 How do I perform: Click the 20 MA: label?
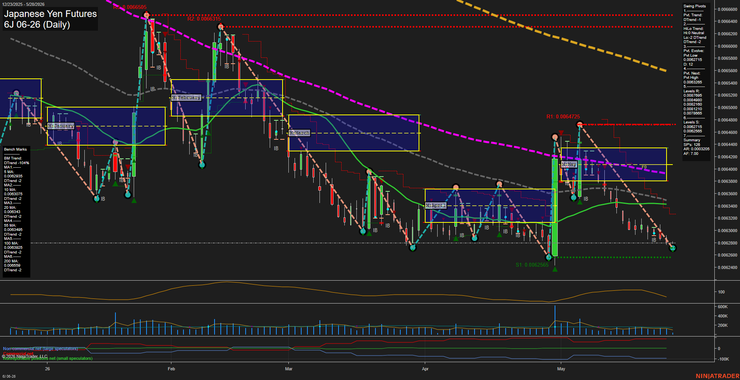click(x=10, y=208)
